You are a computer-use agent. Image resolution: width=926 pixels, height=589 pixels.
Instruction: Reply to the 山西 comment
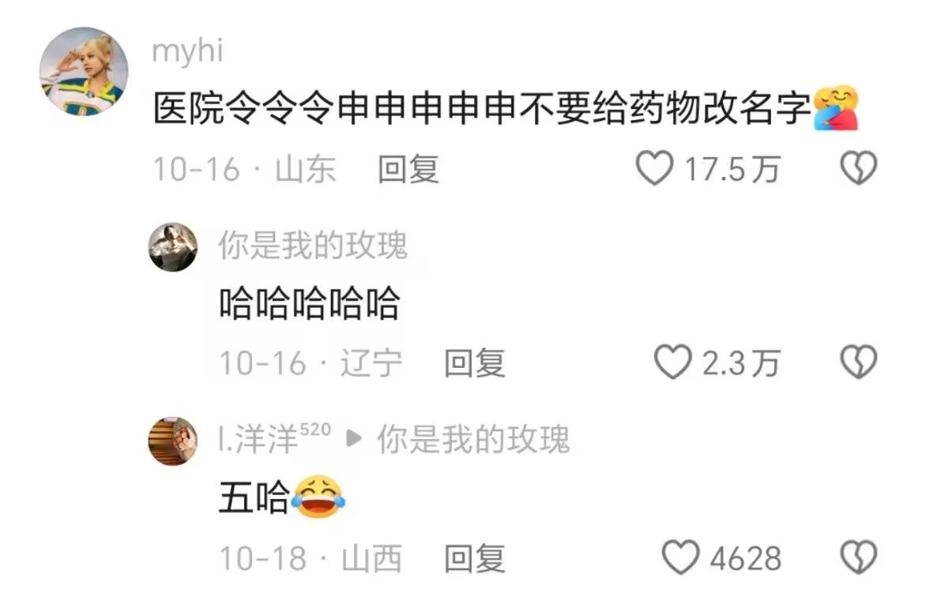click(475, 558)
